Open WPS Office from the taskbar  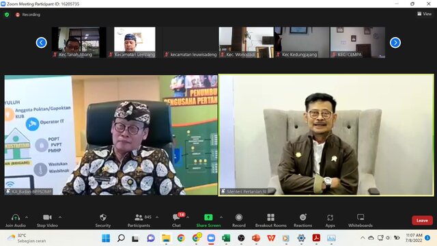tap(271, 238)
